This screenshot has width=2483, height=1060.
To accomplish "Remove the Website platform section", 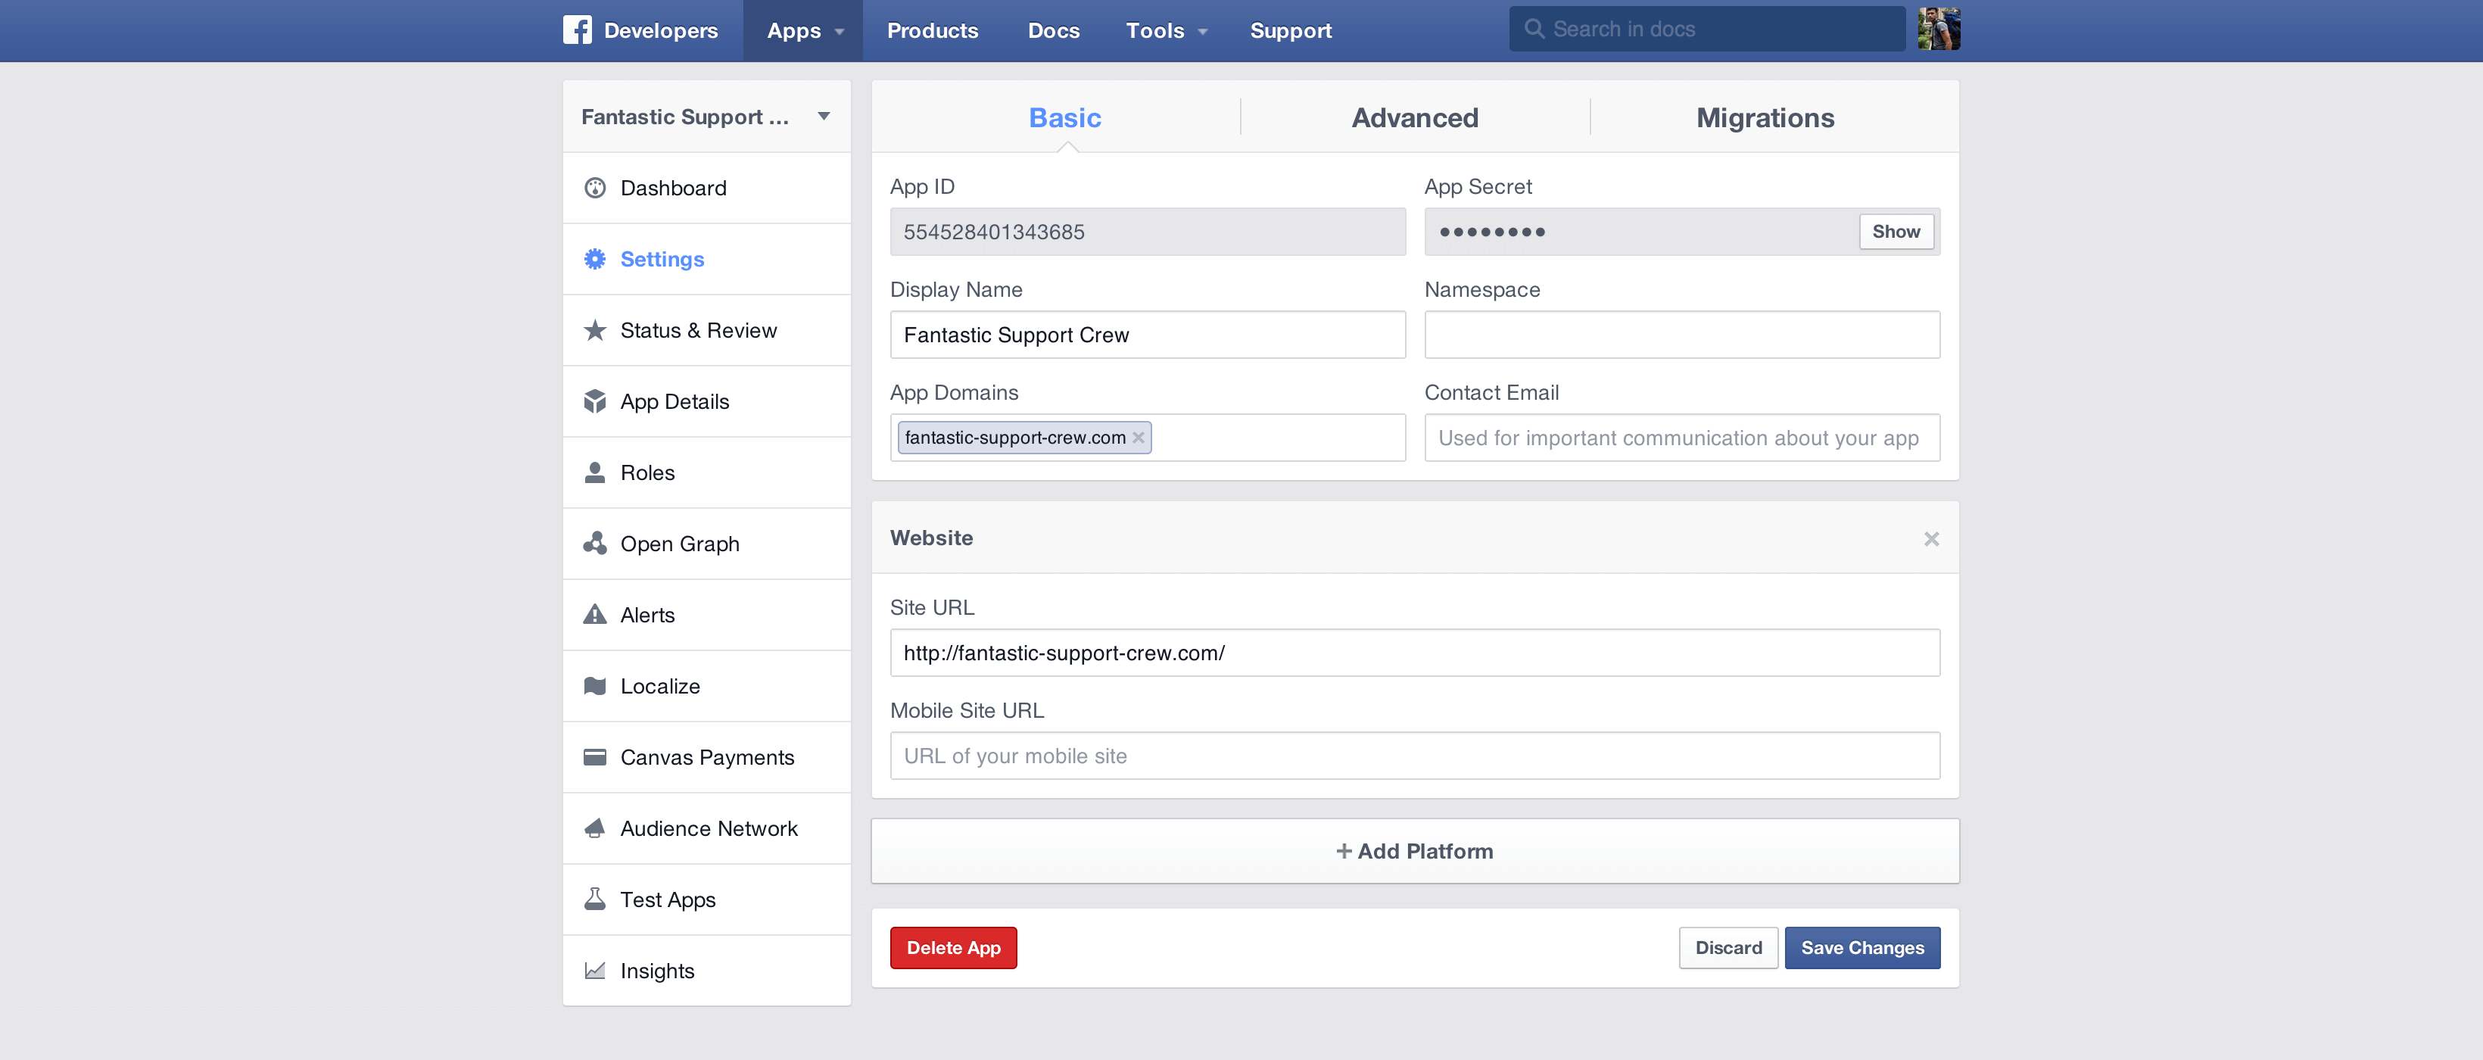I will click(1930, 538).
